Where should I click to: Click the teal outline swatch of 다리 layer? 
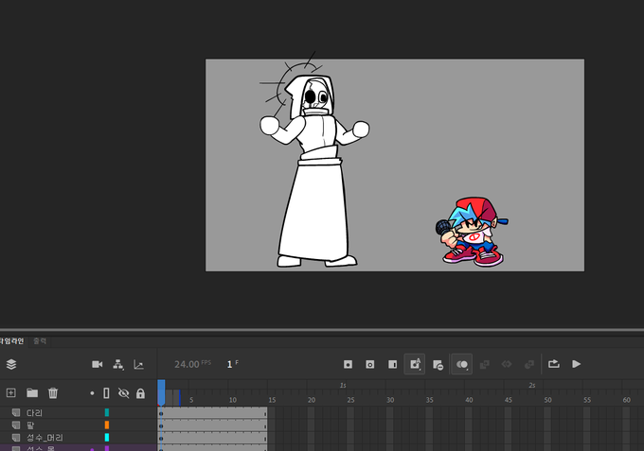click(x=107, y=412)
